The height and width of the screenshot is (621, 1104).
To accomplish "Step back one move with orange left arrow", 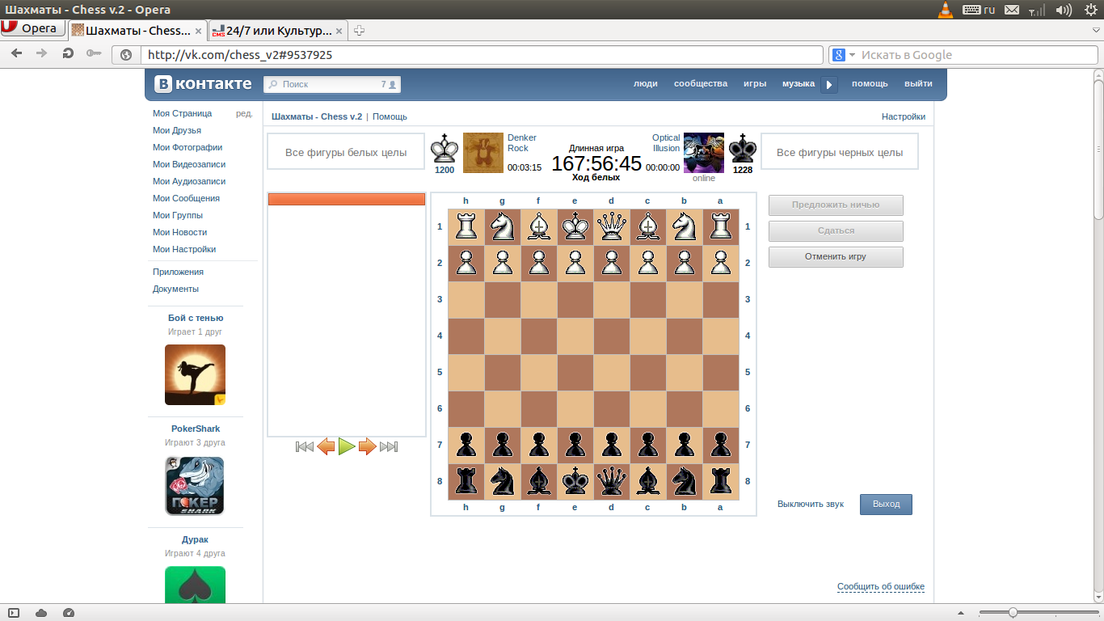I will pyautogui.click(x=326, y=446).
